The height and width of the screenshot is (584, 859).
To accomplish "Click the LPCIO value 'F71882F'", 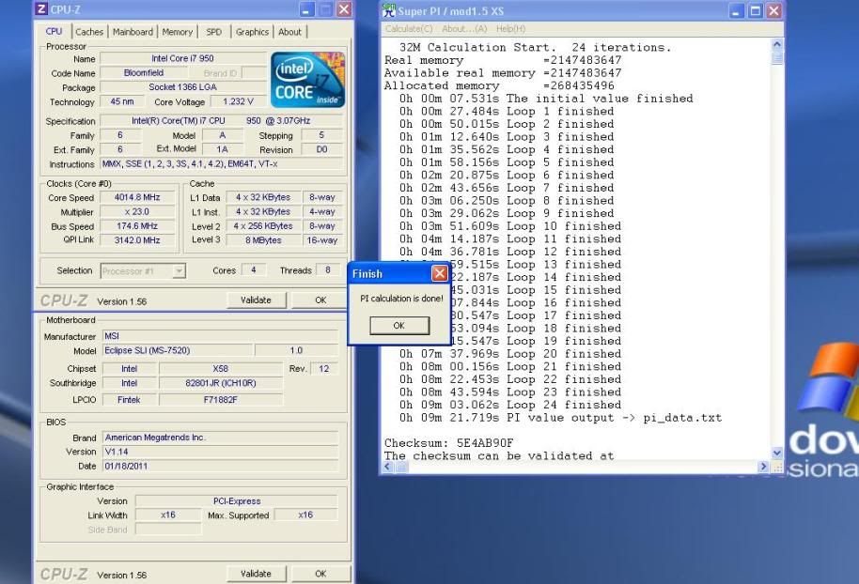I will pyautogui.click(x=220, y=400).
